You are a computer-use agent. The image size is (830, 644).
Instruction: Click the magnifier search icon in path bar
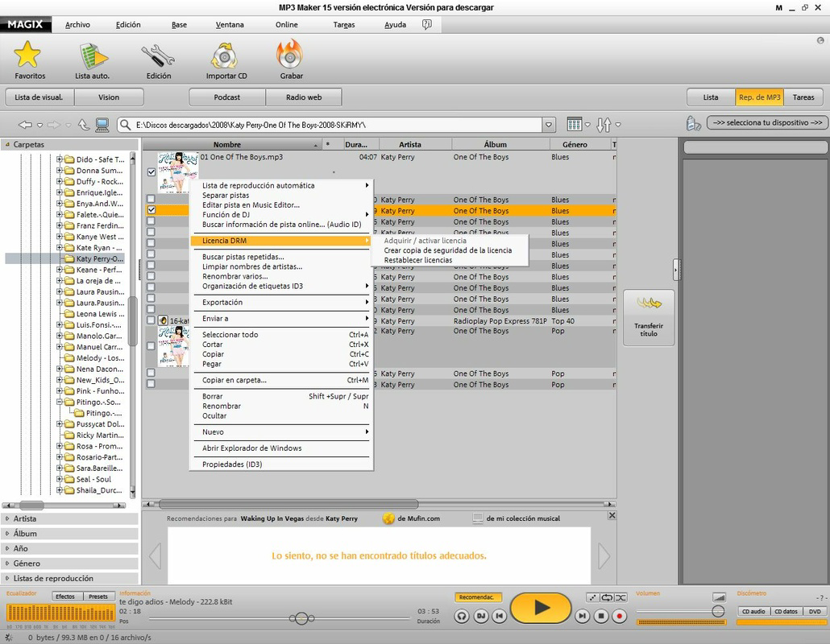click(x=125, y=125)
